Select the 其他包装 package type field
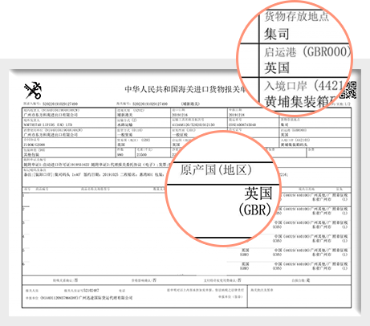This screenshot has width=370, height=326. (x=30, y=155)
